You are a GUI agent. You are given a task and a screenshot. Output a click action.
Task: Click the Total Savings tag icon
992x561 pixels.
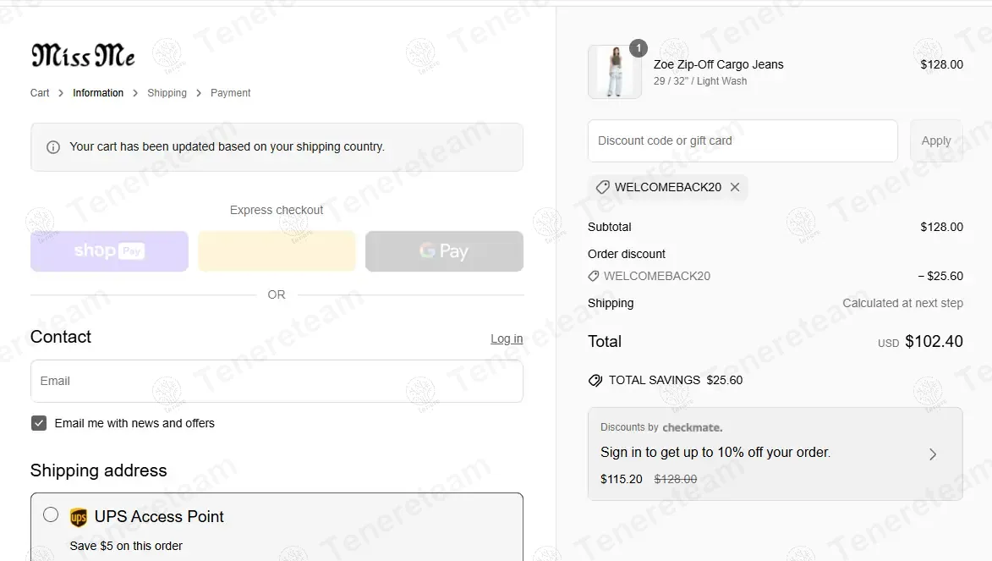point(595,381)
